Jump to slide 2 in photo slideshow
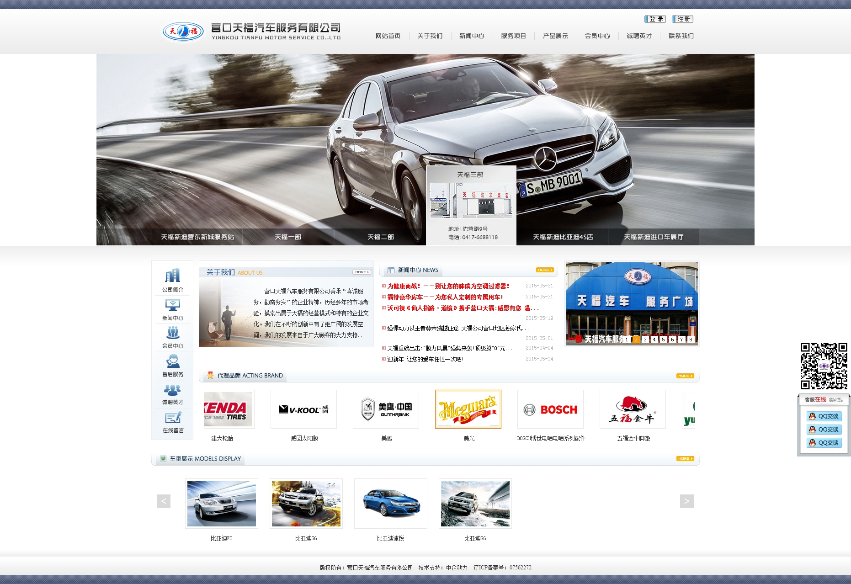The image size is (851, 584). click(x=636, y=340)
